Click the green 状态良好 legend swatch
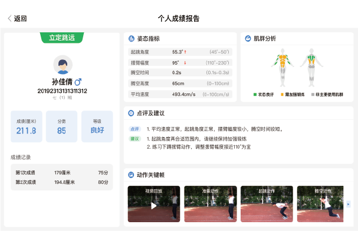The width and height of the screenshot is (358, 231). (255, 95)
